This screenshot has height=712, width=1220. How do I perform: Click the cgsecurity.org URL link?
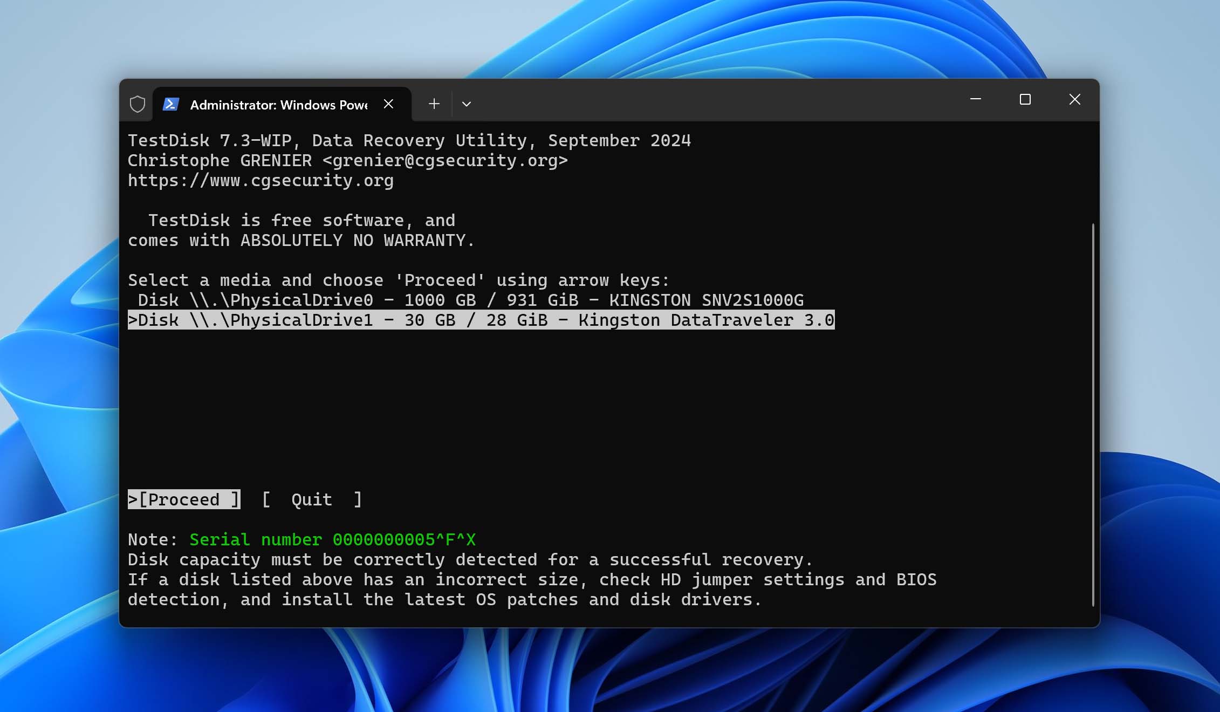coord(260,180)
